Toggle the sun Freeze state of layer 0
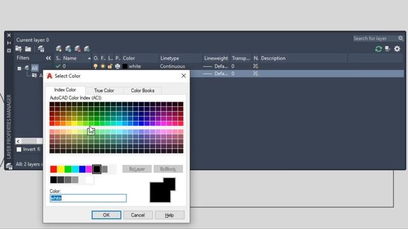 click(x=103, y=66)
